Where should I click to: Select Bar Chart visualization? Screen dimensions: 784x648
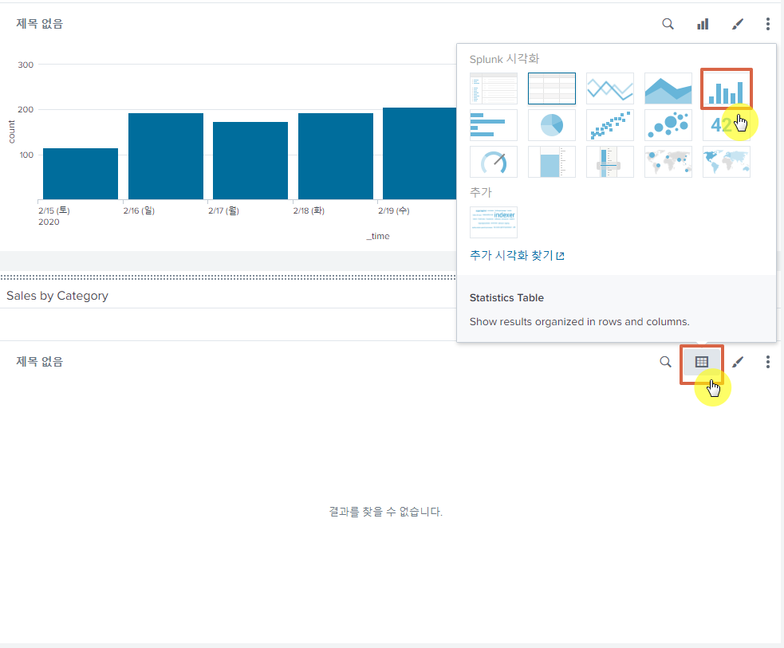click(x=494, y=125)
